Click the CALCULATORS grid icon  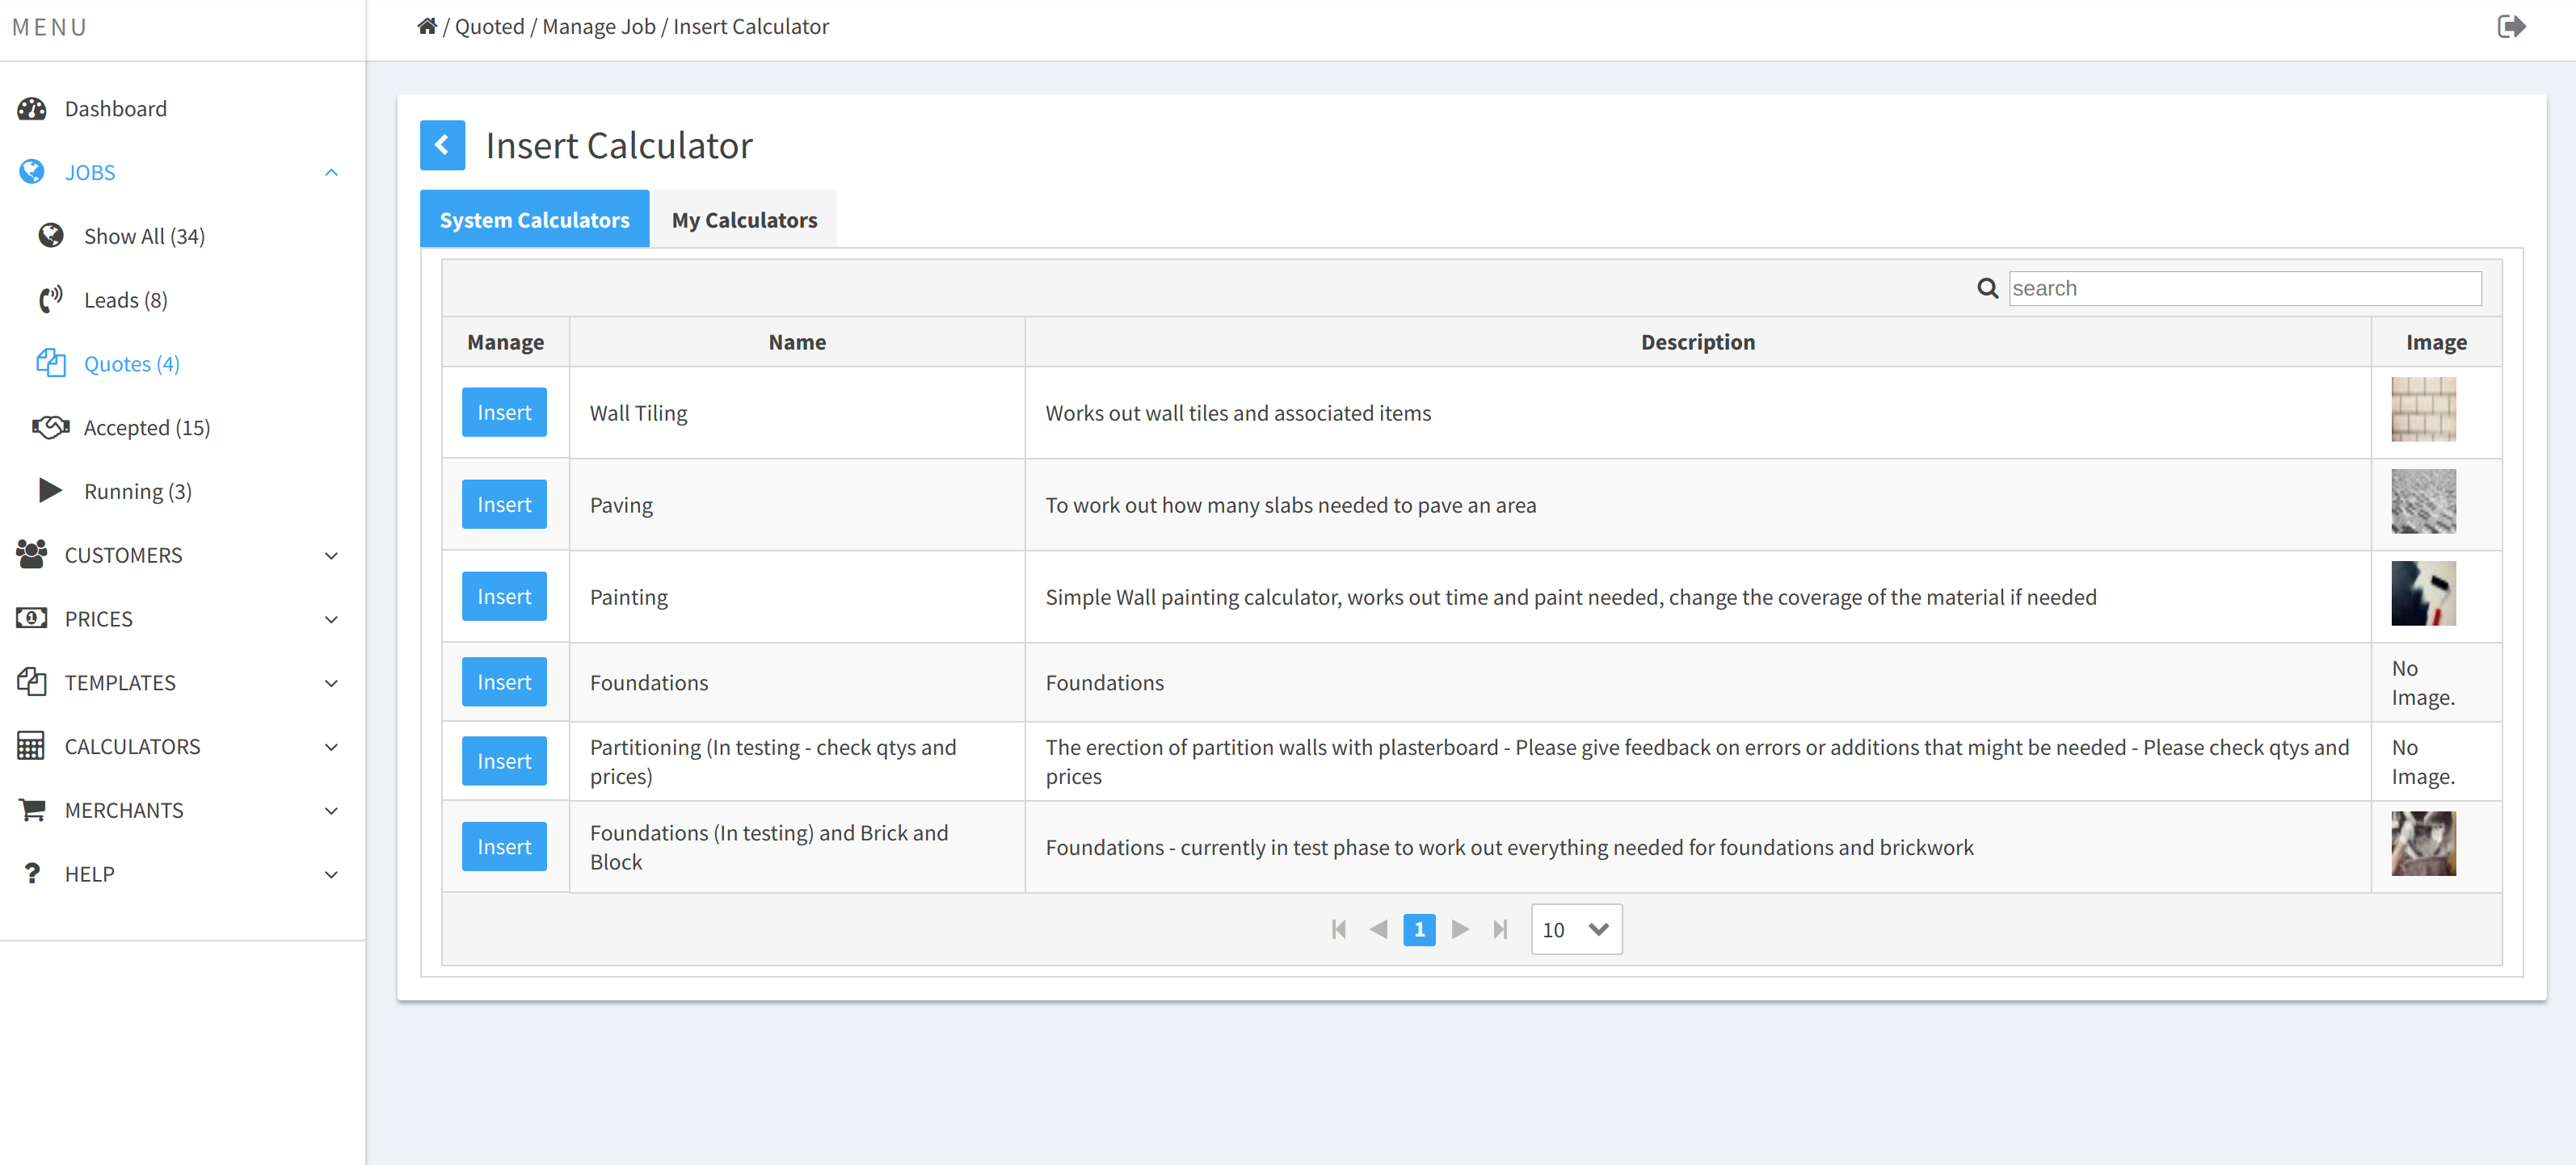click(32, 746)
